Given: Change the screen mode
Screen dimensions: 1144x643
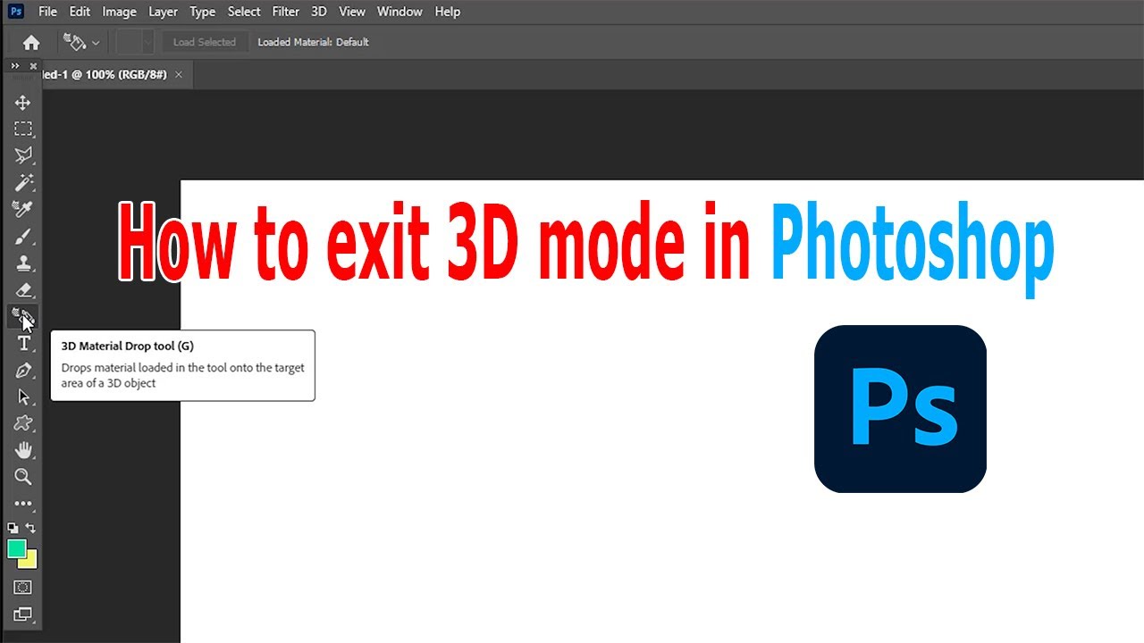Looking at the screenshot, I should pyautogui.click(x=23, y=614).
